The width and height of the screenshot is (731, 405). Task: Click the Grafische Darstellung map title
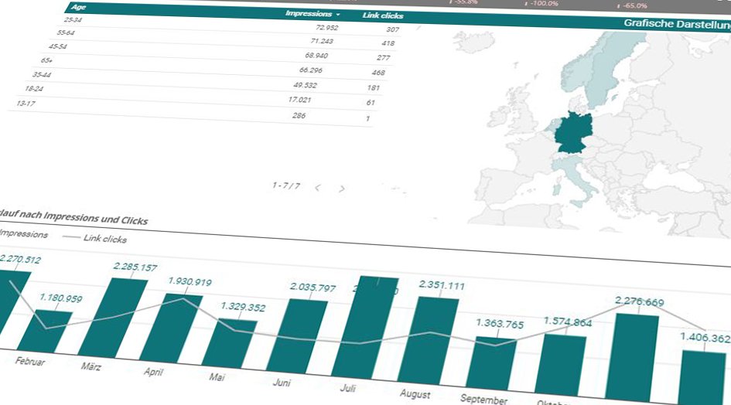678,24
